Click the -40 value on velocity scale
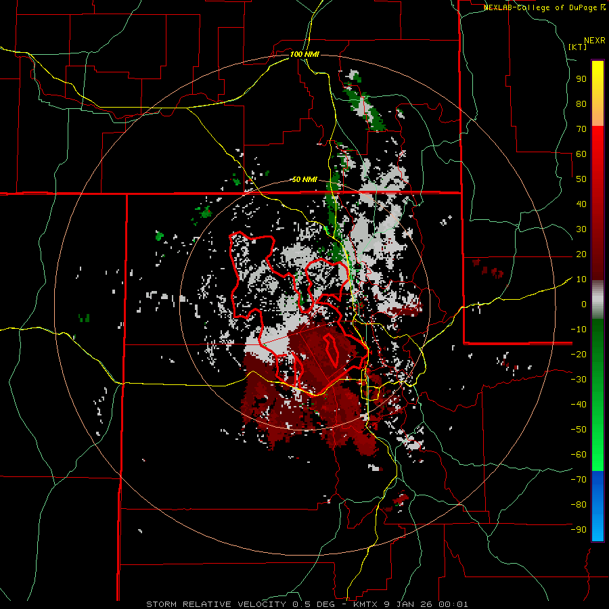Screen dimensions: 609x609 tap(579, 405)
